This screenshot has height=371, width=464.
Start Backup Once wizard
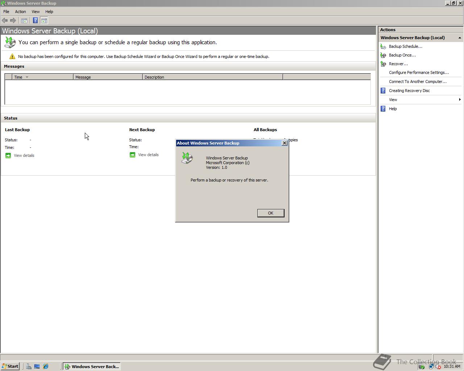[x=402, y=55]
